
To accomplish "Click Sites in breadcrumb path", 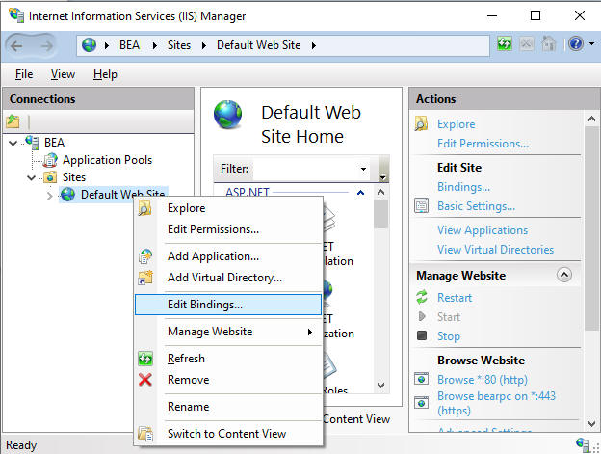I will coord(178,45).
